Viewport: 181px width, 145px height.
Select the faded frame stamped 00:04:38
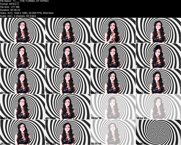pyautogui.click(x=113, y=107)
